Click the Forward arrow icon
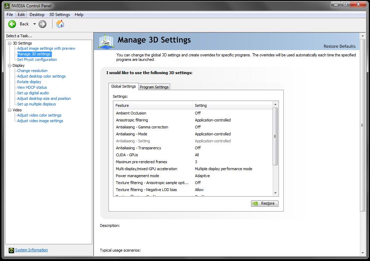 (42, 24)
